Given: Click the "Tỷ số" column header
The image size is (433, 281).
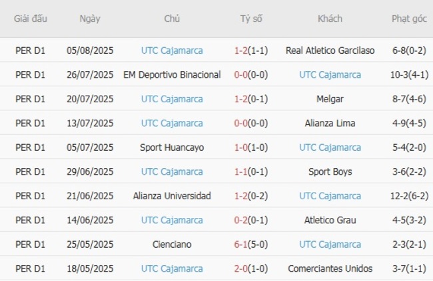Looking at the screenshot, I should (251, 19).
